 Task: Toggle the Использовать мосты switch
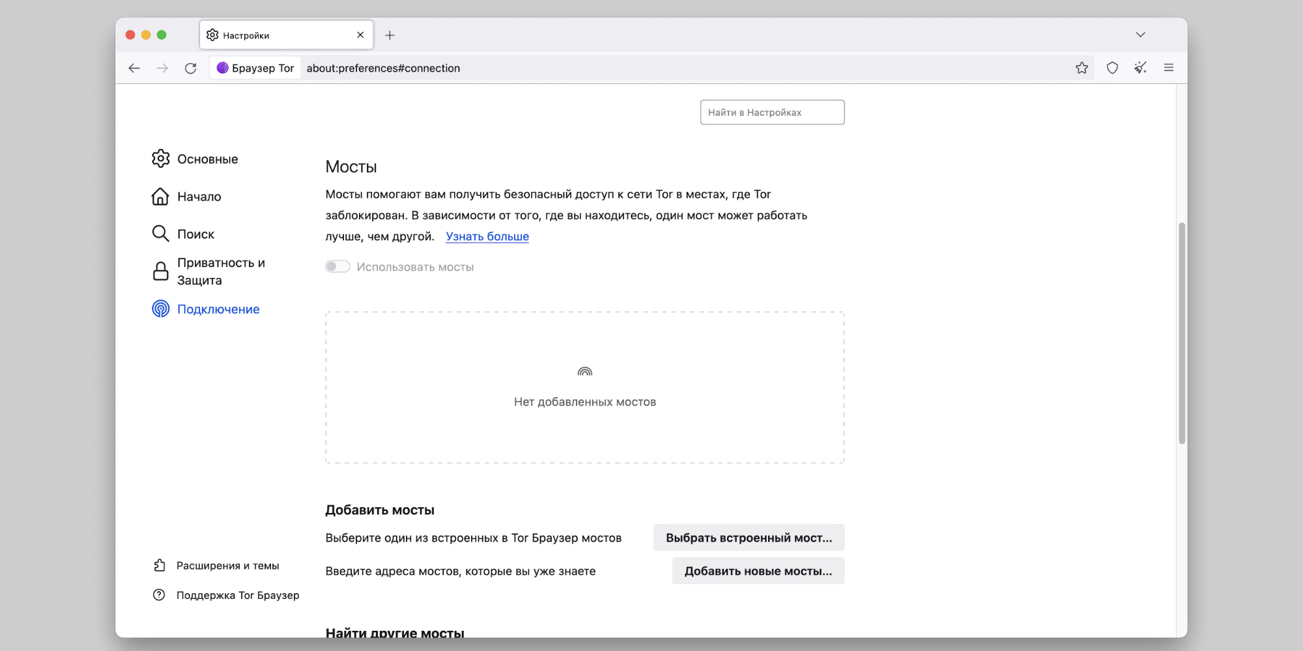tap(337, 266)
